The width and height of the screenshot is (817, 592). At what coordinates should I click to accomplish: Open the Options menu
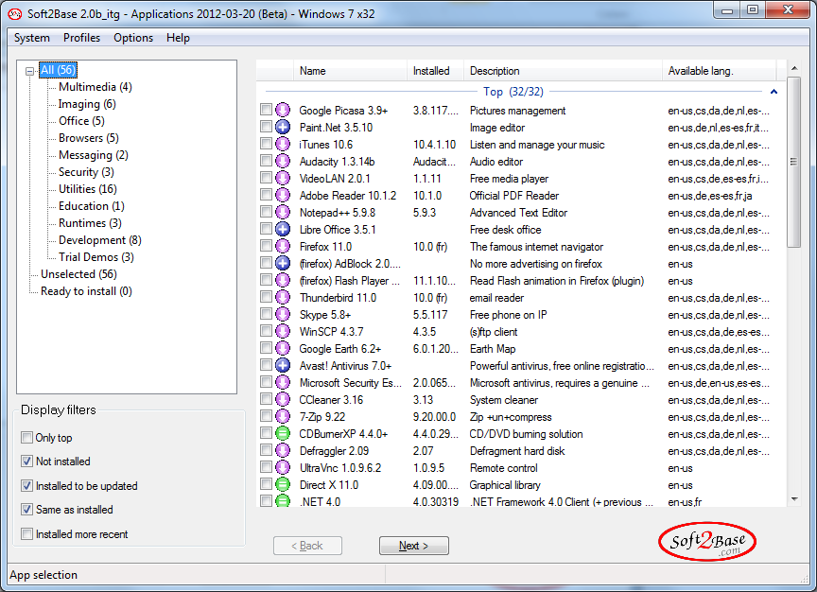[x=133, y=38]
